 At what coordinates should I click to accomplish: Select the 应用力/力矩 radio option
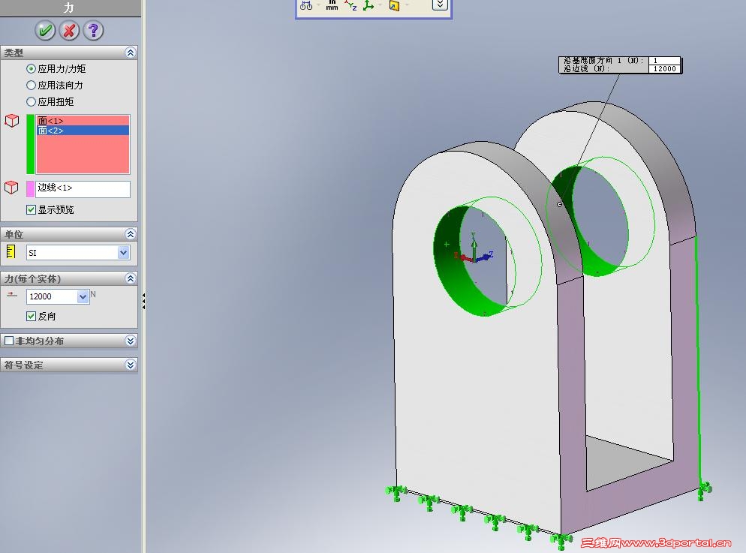tap(31, 69)
